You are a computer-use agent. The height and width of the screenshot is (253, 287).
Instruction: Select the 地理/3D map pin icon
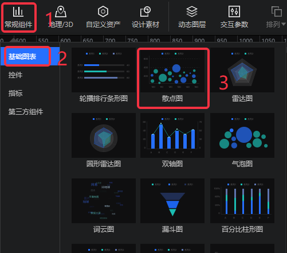point(61,11)
